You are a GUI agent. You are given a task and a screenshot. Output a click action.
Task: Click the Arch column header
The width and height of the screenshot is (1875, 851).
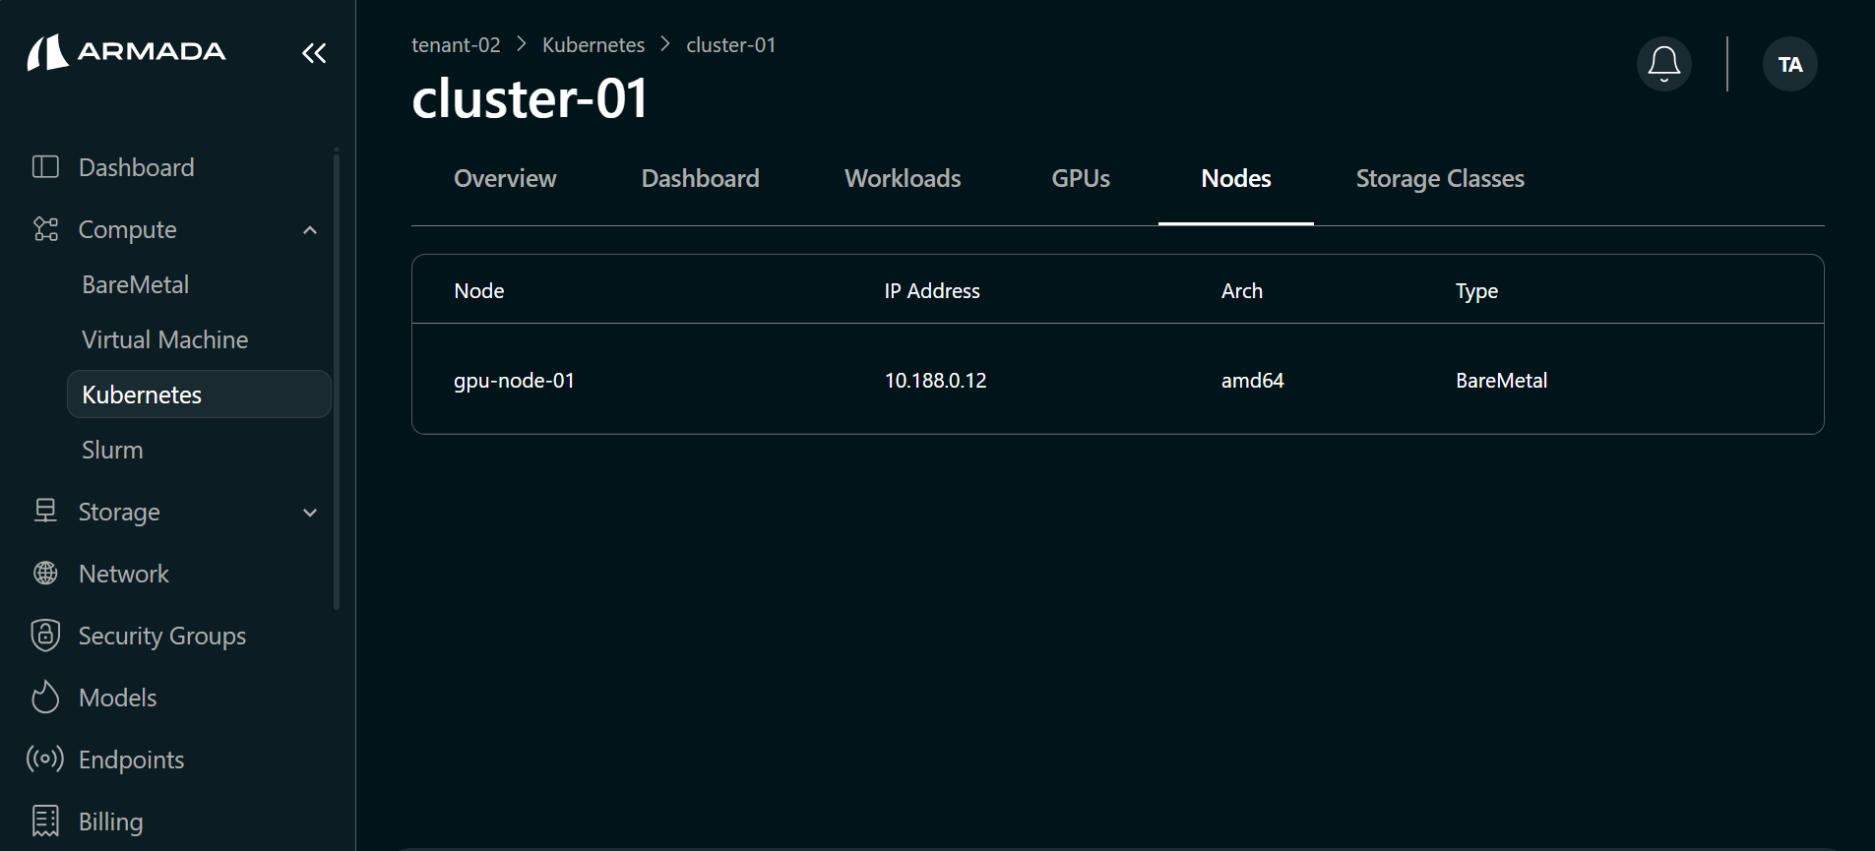click(x=1242, y=290)
